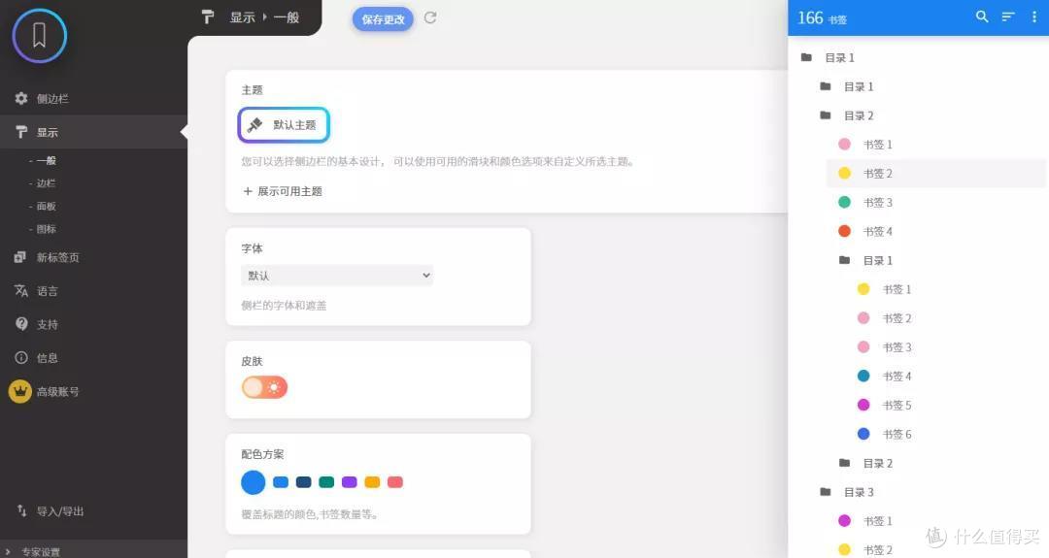This screenshot has height=558, width=1049.
Task: Click the arrows icon beside 导入/导出
Action: [x=21, y=510]
